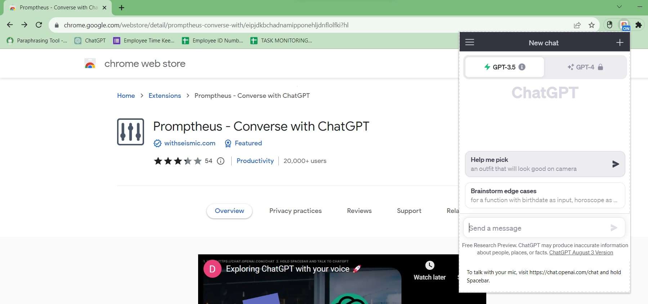Screen dimensions: 648x304
Task: Open the Extensions breadcrumb link
Action: (x=165, y=96)
